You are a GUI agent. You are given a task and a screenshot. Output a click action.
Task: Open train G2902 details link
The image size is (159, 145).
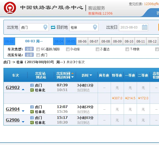13,87
